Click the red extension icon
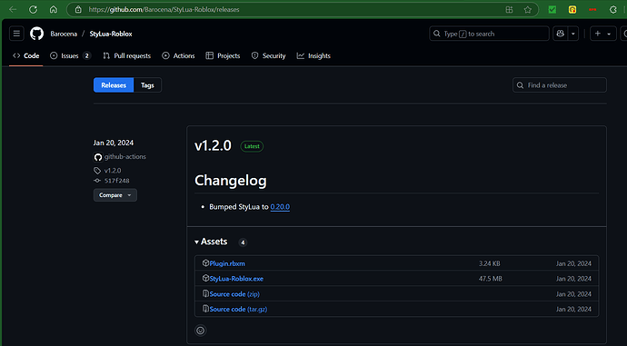Screen dimensions: 627x346 click(592, 10)
